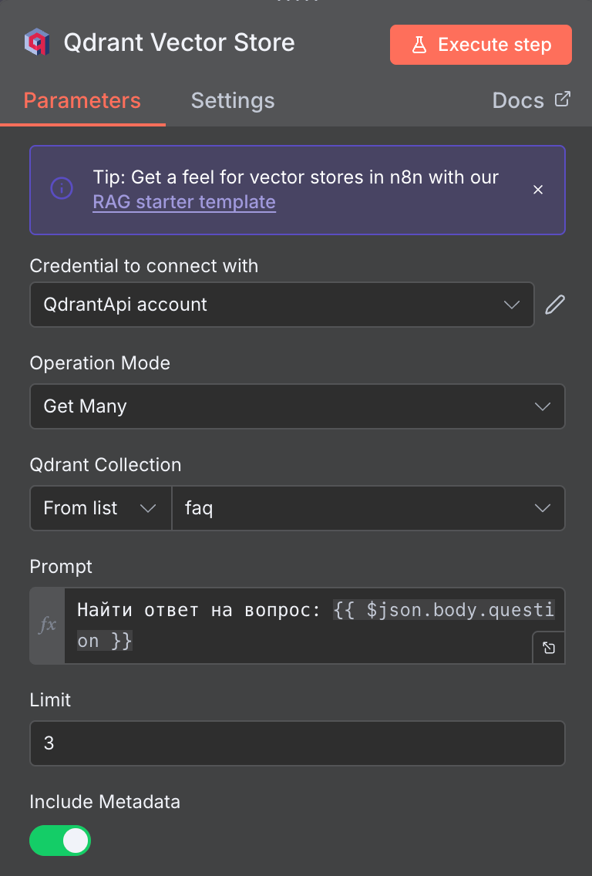Viewport: 592px width, 876px height.
Task: Edit the credential using the pencil icon
Action: tap(554, 305)
